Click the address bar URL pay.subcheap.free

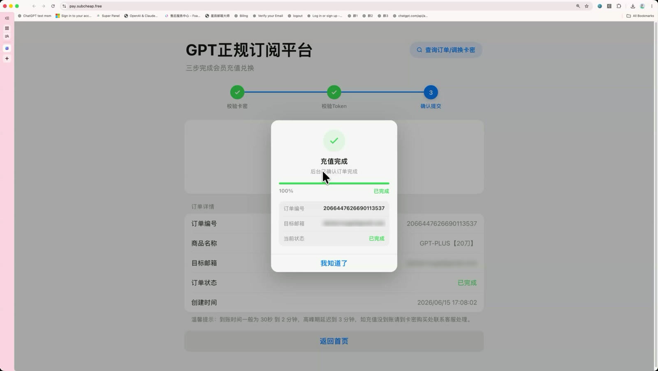86,6
